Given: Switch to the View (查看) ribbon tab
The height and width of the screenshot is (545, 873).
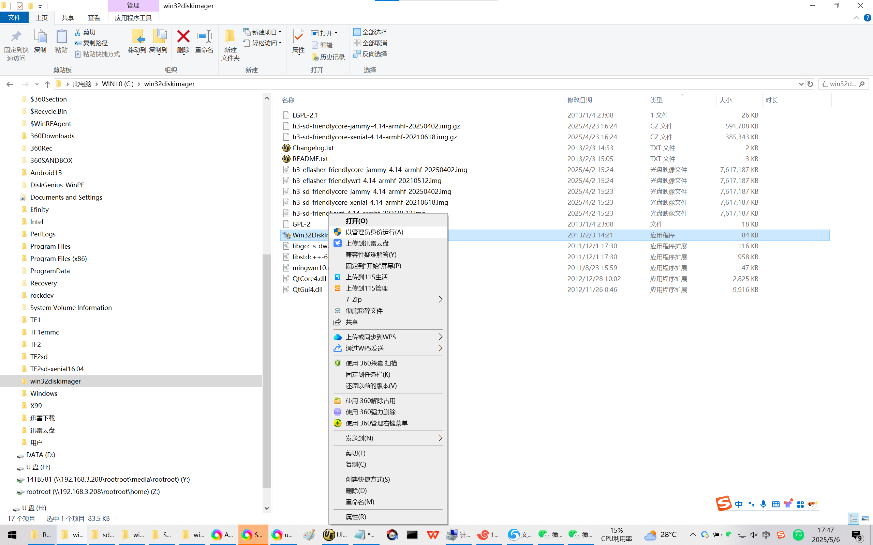Looking at the screenshot, I should pos(94,18).
